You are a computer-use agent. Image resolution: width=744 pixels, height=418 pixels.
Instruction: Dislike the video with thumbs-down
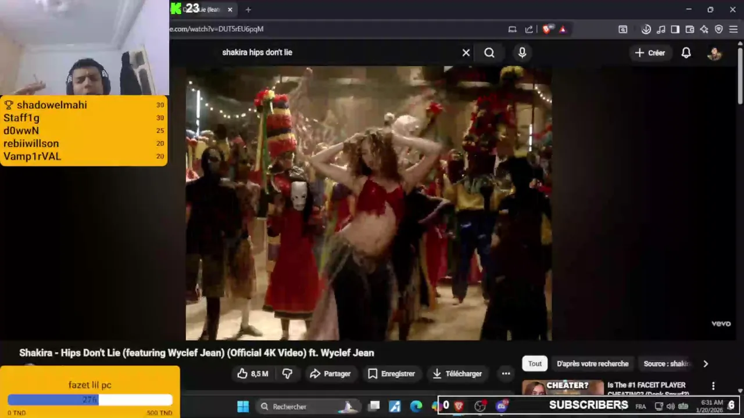(287, 374)
